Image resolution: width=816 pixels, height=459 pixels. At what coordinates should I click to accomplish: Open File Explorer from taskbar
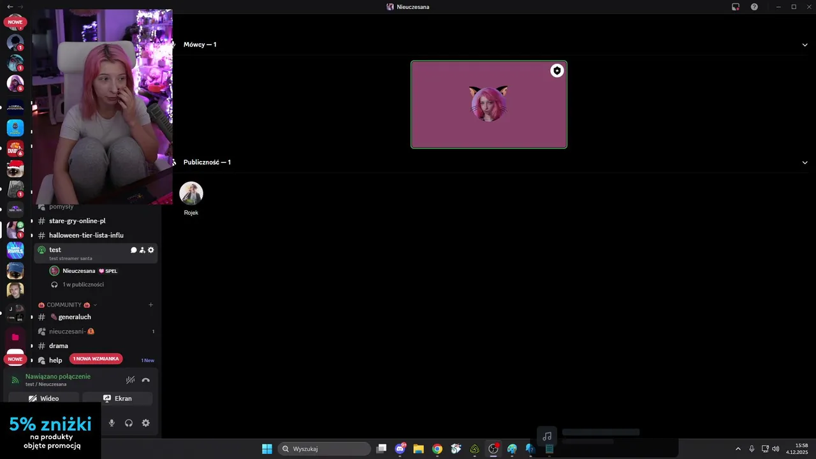[418, 449]
